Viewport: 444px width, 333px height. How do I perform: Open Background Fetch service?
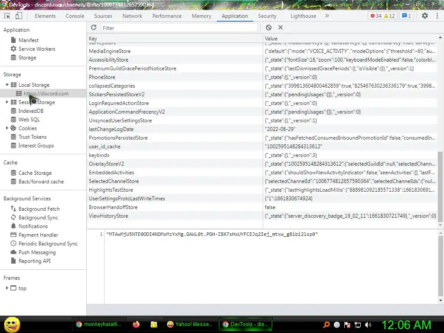pyautogui.click(x=39, y=209)
